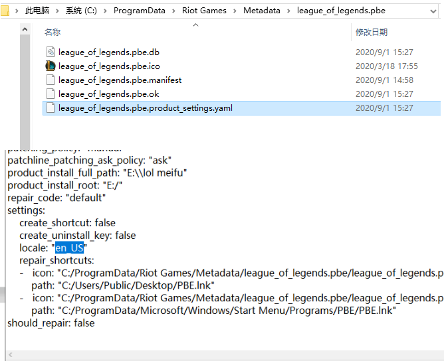This screenshot has height=361, width=444.
Task: Click league_of_legends.pbe breadcrumb segment
Action: [341, 11]
